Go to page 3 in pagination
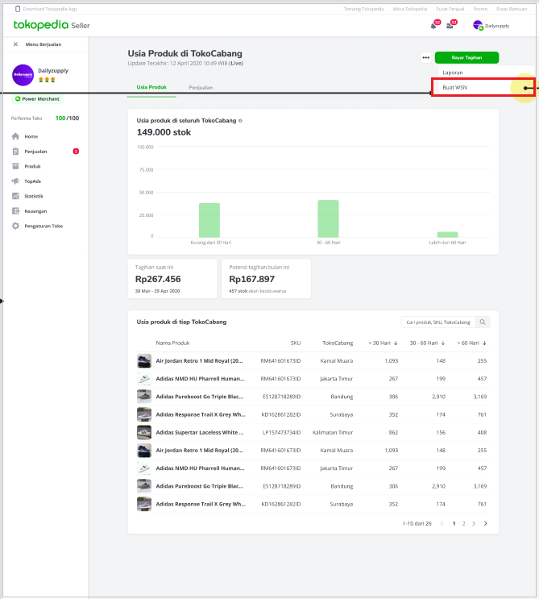The height and width of the screenshot is (599, 539). (474, 523)
